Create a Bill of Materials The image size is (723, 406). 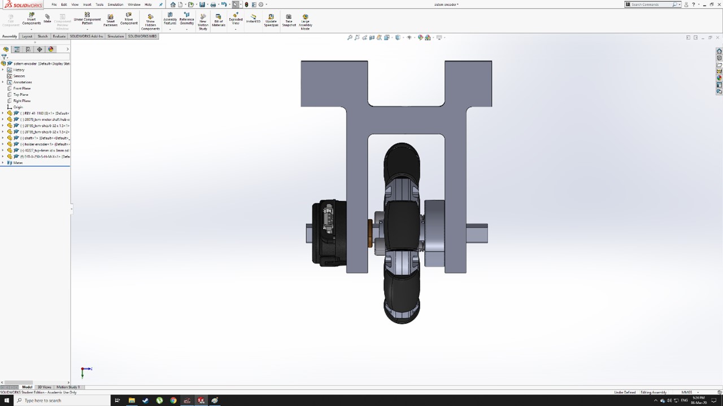[x=219, y=20]
